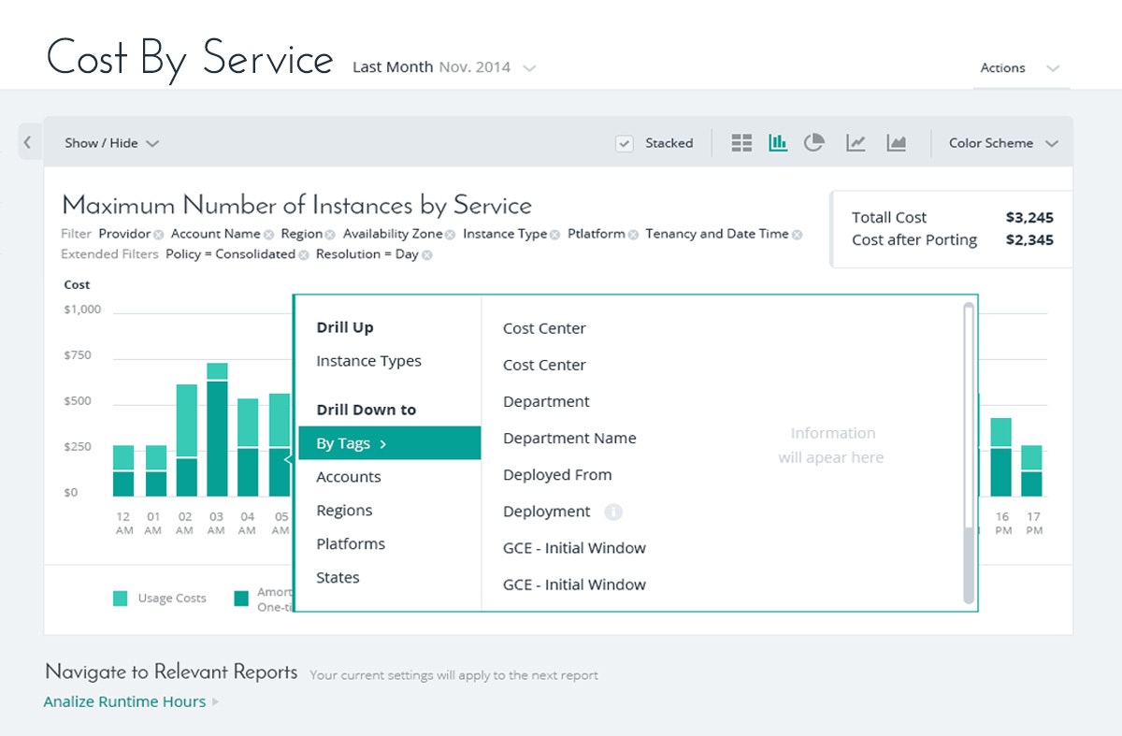Image resolution: width=1122 pixels, height=736 pixels.
Task: Remove Policy = Consolidated filter
Action: [304, 255]
